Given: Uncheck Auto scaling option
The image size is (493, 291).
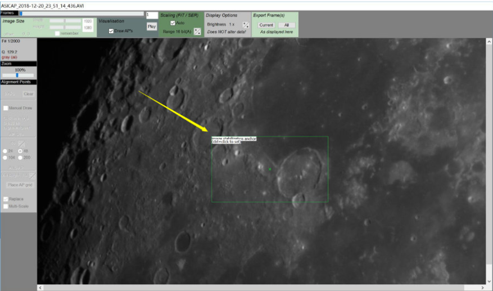Looking at the screenshot, I should (x=173, y=23).
